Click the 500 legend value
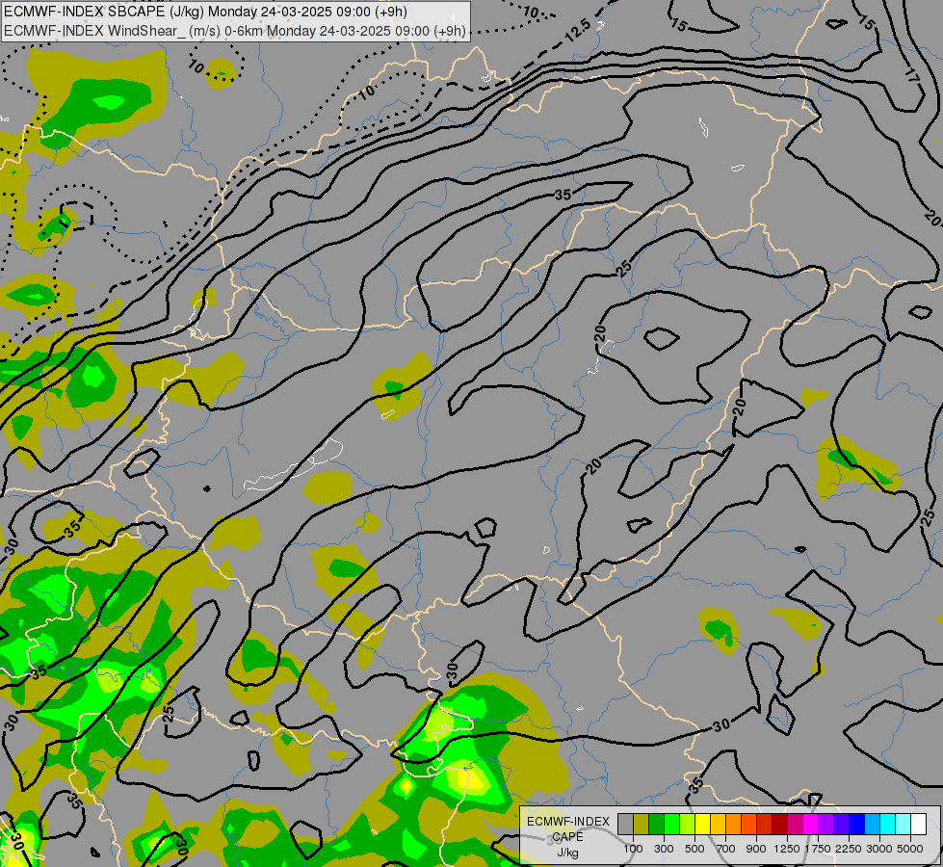 (694, 849)
